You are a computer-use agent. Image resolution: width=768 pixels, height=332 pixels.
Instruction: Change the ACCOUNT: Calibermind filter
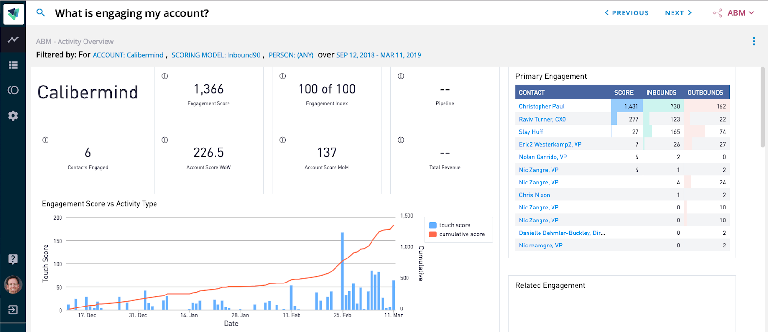[x=128, y=55]
